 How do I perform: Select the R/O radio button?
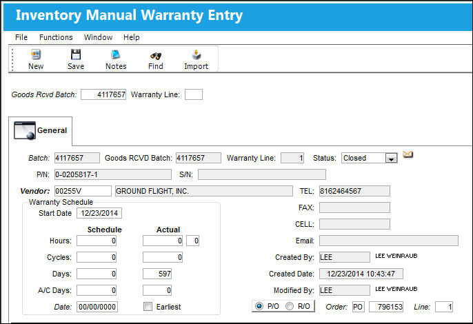click(x=290, y=306)
